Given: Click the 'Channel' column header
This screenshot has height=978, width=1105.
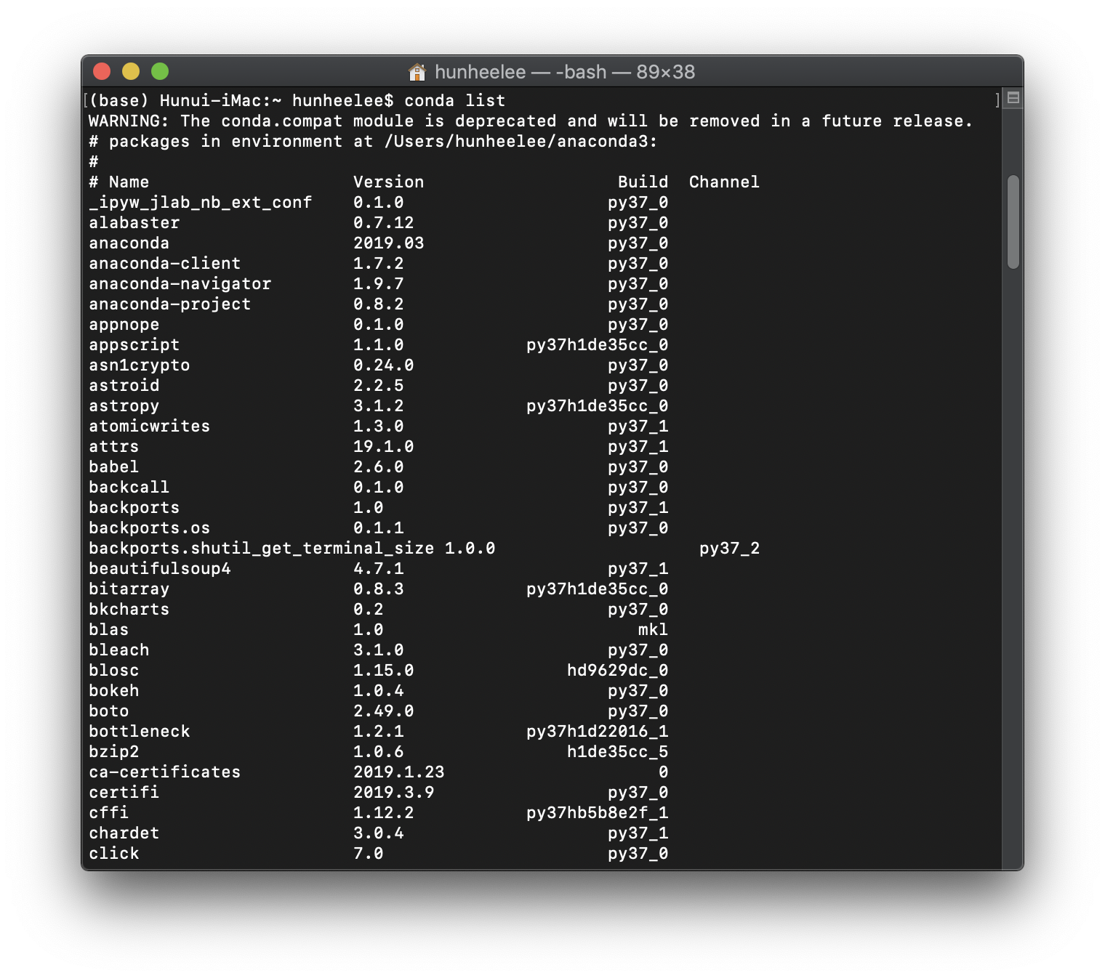Looking at the screenshot, I should (x=724, y=182).
